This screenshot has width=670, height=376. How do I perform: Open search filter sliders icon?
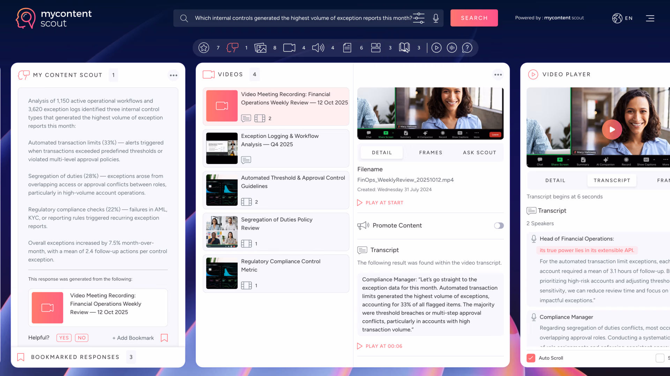[419, 18]
